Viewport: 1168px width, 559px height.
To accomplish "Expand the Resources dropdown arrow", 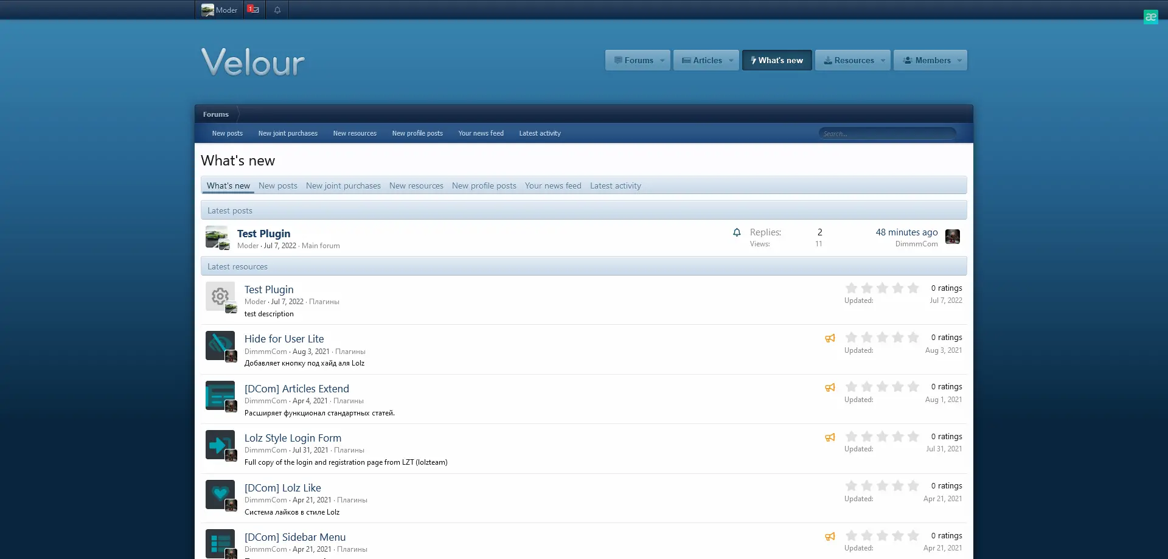I will [883, 60].
